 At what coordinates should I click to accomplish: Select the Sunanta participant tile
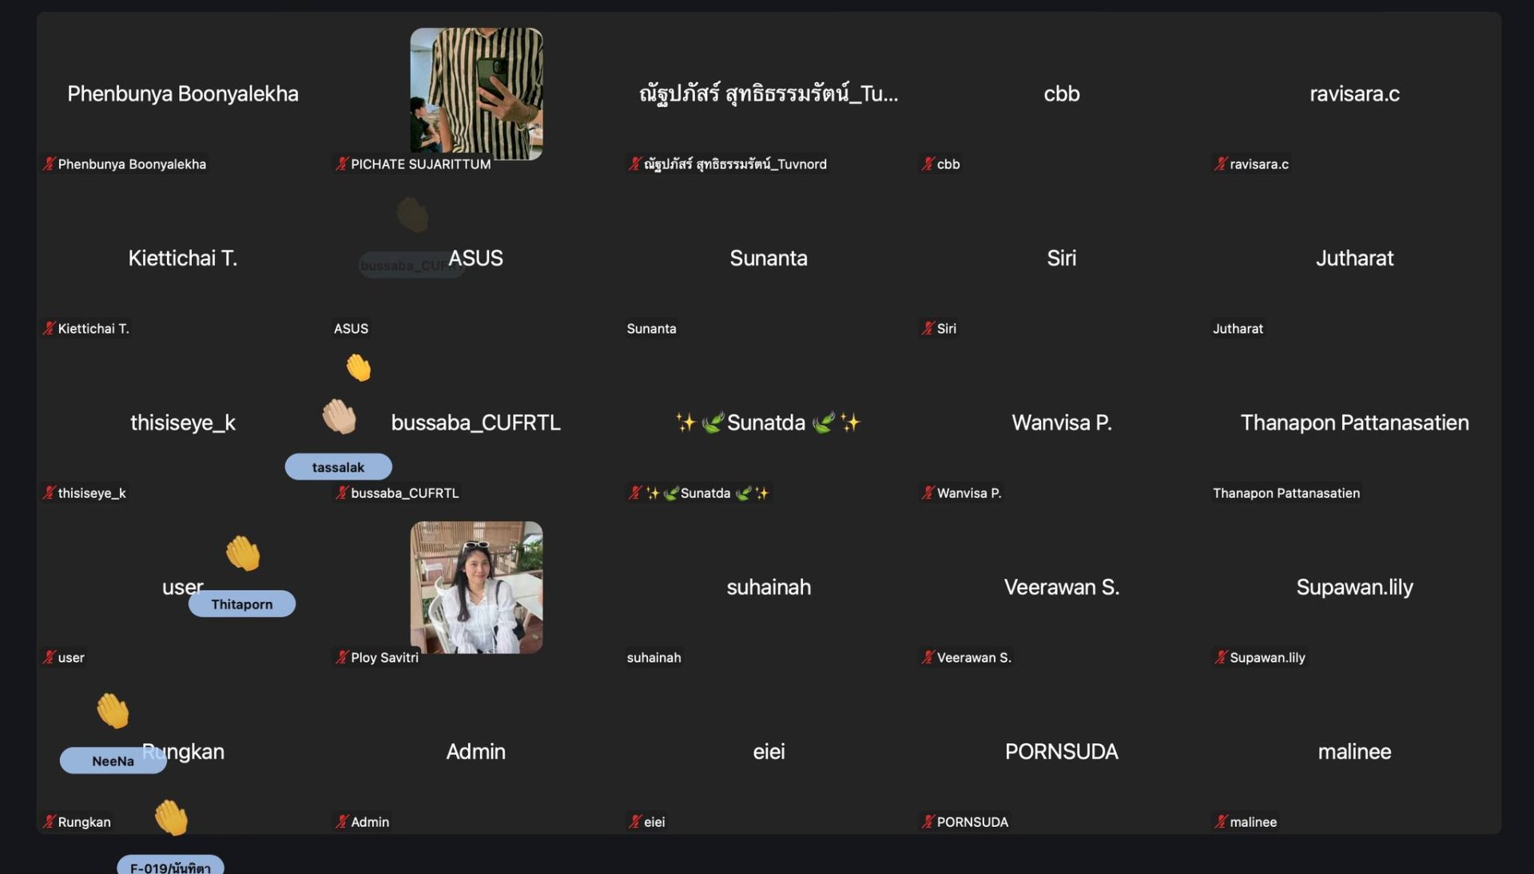pos(769,259)
